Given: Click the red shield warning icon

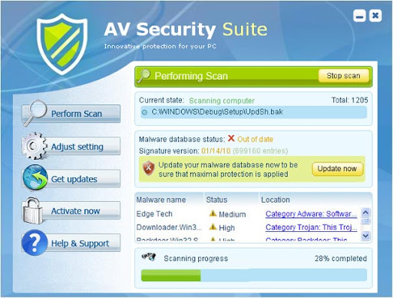Looking at the screenshot, I should point(149,168).
